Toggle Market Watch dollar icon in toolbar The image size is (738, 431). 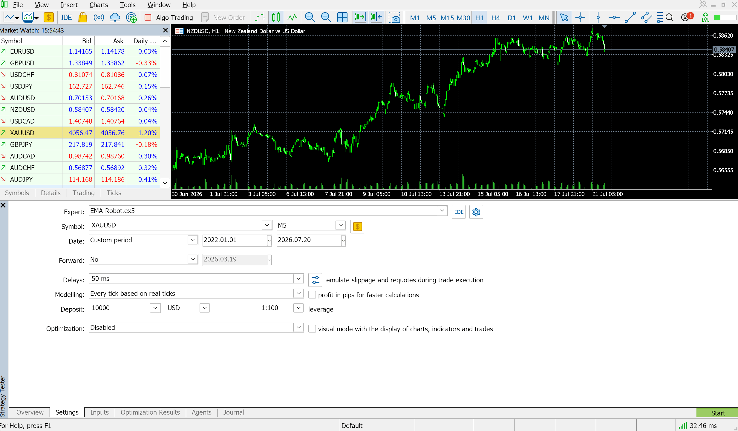[x=48, y=18]
